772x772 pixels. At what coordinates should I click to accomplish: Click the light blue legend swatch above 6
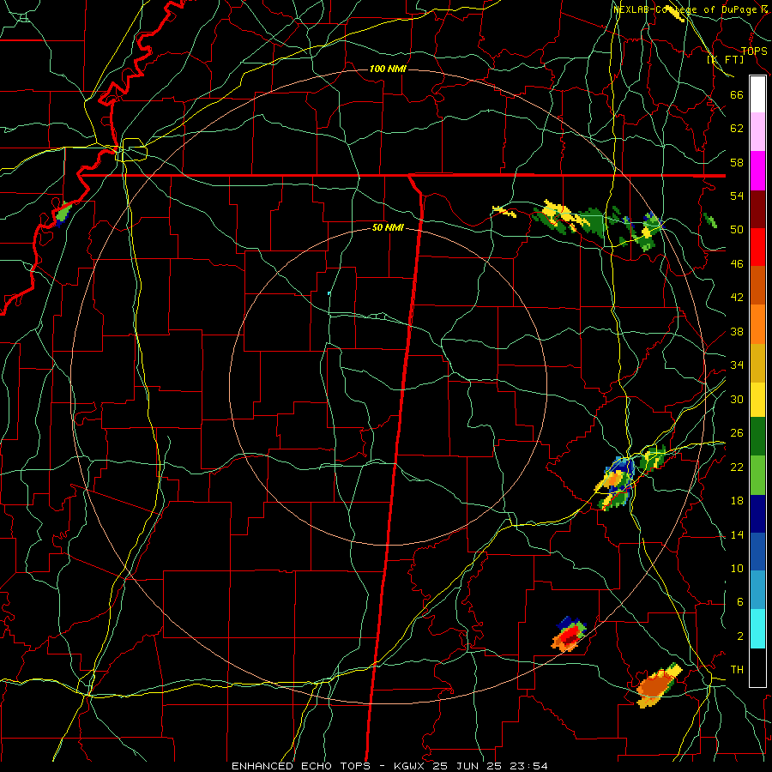[x=757, y=590]
